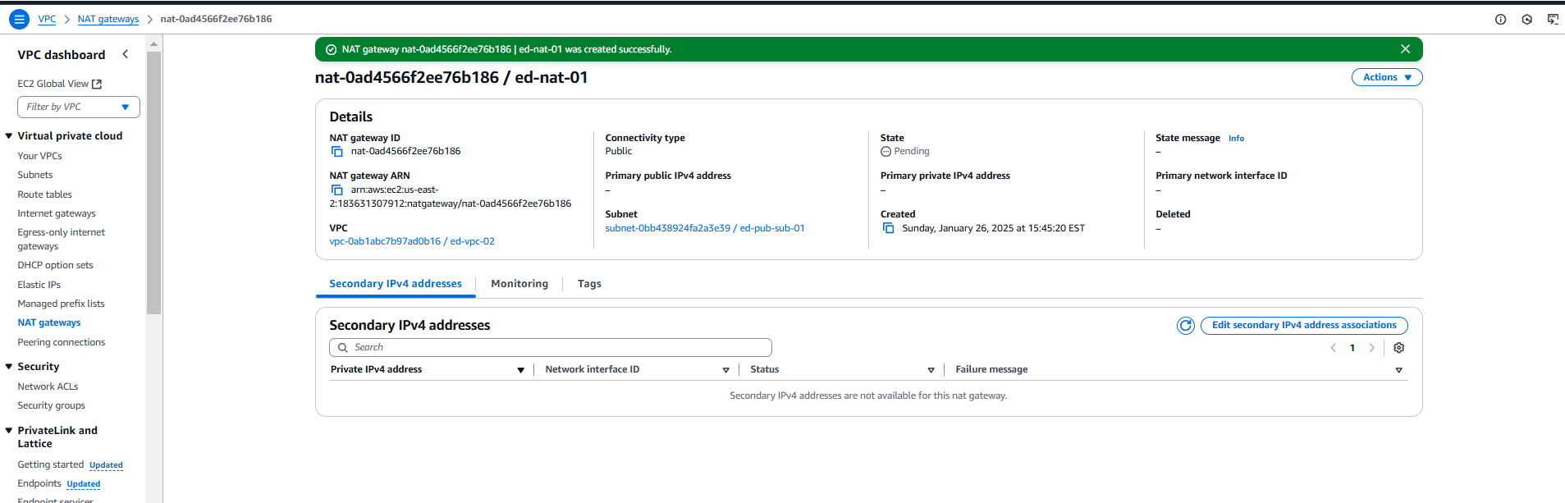
Task: Open Internet gateways
Action: 57,213
